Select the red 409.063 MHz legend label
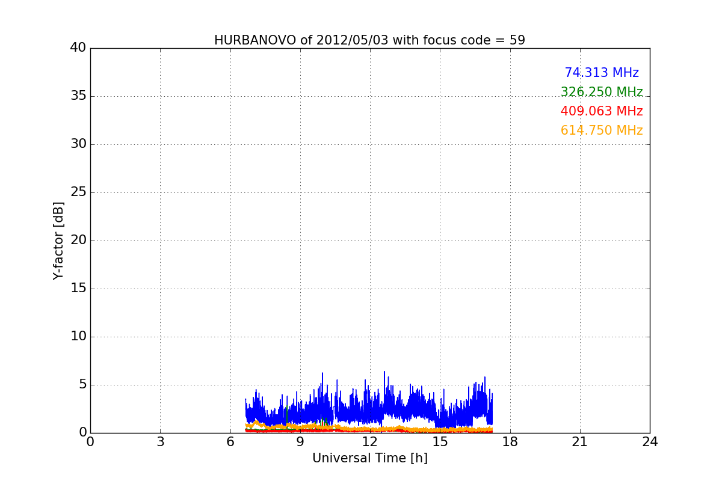Image resolution: width=722 pixels, height=481 pixels. click(x=602, y=111)
